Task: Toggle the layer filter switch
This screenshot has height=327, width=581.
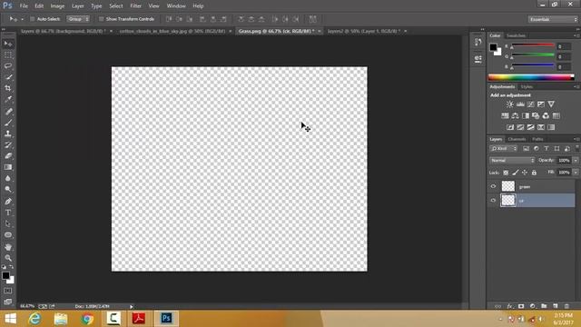Action: click(577, 148)
